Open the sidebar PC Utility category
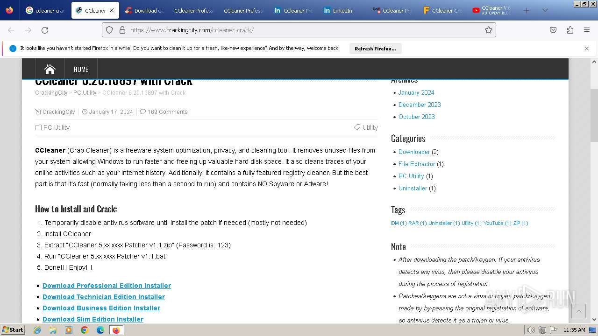Image resolution: width=598 pixels, height=336 pixels. pyautogui.click(x=411, y=176)
